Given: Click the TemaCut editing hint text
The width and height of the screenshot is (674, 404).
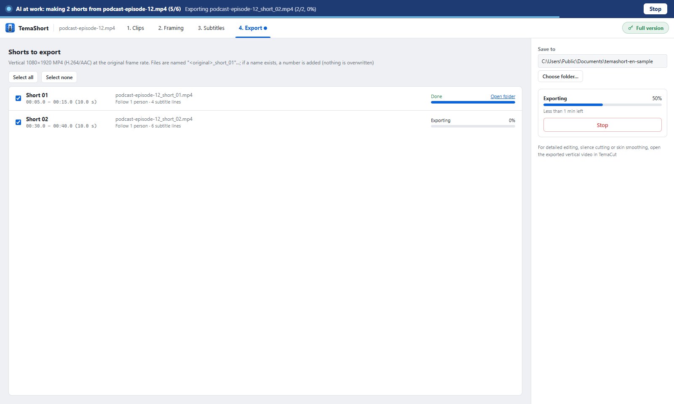Looking at the screenshot, I should (x=599, y=151).
